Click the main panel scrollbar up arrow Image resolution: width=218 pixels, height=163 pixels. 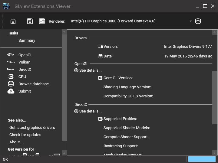[x=215, y=32]
